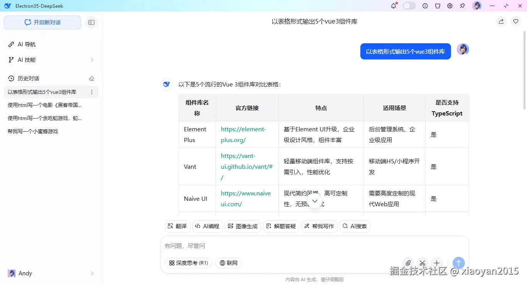
Task: Toggle 联网 online search mode
Action: click(x=228, y=263)
